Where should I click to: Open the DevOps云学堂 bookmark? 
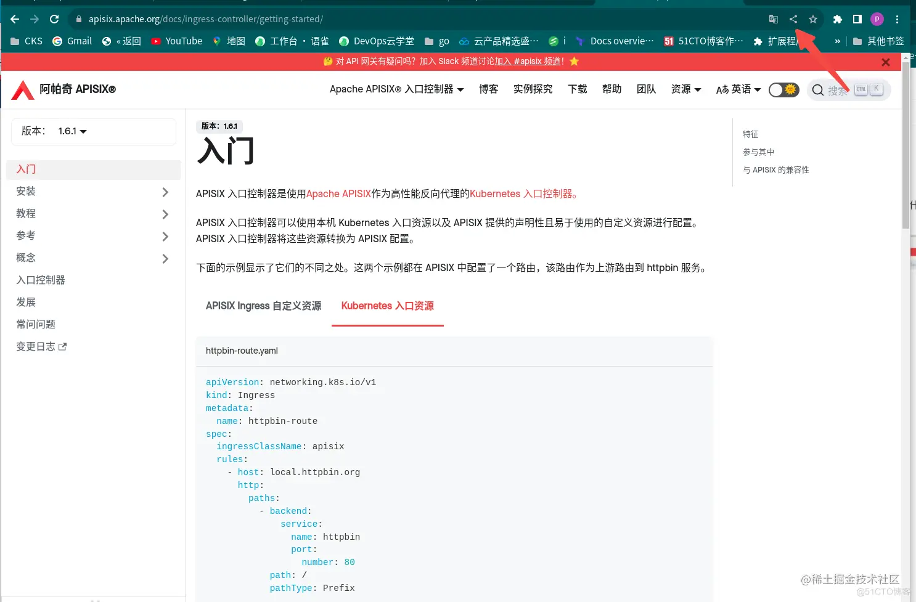[377, 41]
